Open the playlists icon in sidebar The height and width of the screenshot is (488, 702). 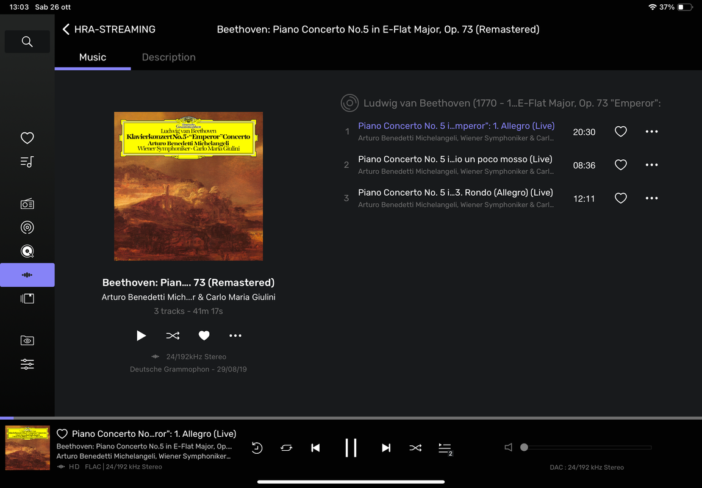27,162
